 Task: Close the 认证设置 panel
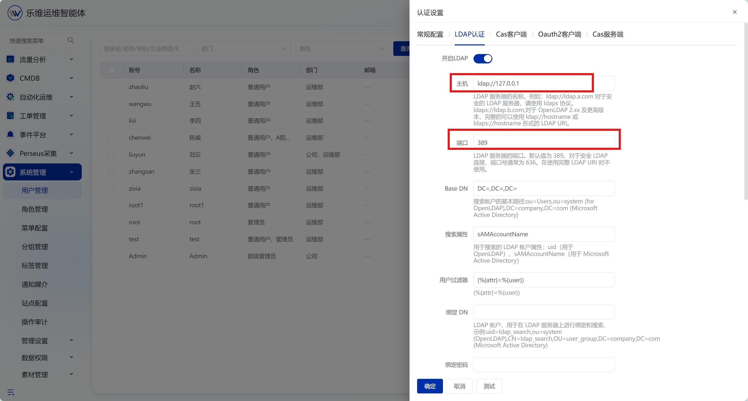pyautogui.click(x=735, y=12)
